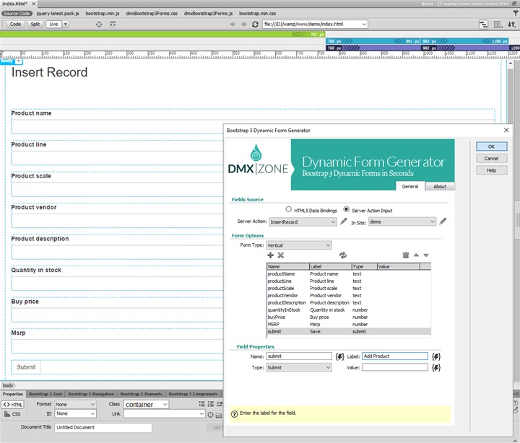Click the live code toggle icon
Screen dimensions: 520x443
113,25
